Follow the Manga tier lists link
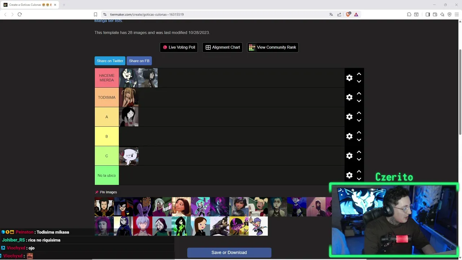Viewport: 462px width, 260px height. click(108, 21)
